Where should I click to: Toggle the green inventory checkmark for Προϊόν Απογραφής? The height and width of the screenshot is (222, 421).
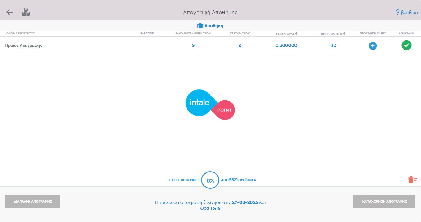(406, 45)
